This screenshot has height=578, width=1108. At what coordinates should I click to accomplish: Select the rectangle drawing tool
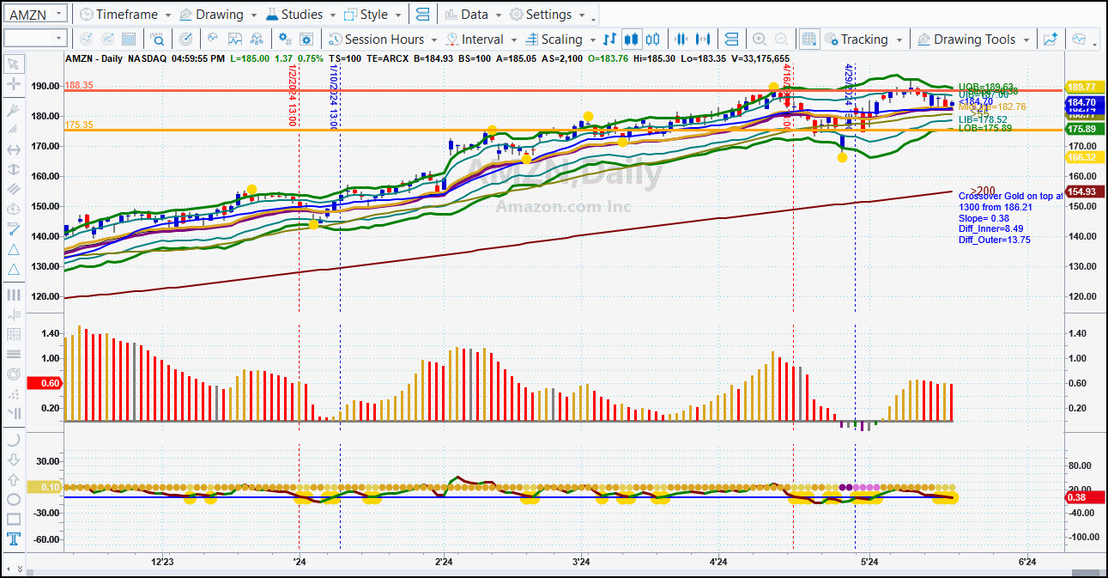click(14, 519)
